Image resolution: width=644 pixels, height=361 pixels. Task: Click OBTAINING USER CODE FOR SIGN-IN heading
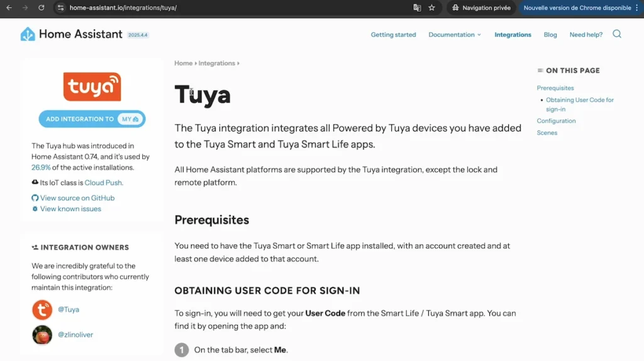(x=267, y=291)
